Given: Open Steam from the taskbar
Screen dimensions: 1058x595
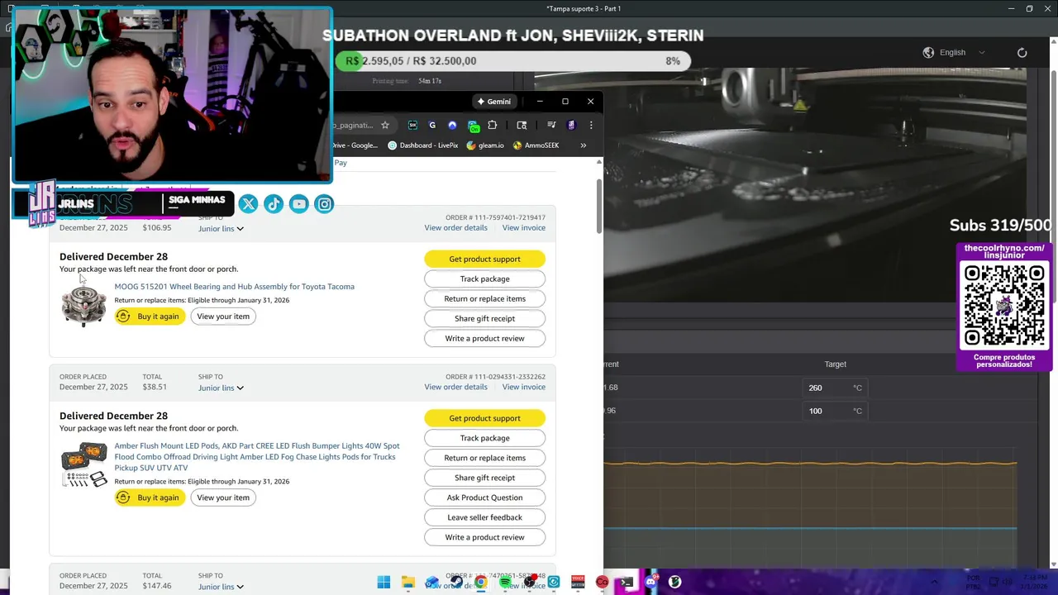Looking at the screenshot, I should (456, 582).
